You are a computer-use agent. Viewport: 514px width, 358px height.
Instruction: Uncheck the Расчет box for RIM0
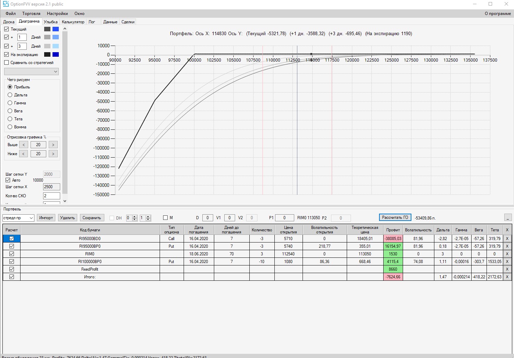point(12,254)
